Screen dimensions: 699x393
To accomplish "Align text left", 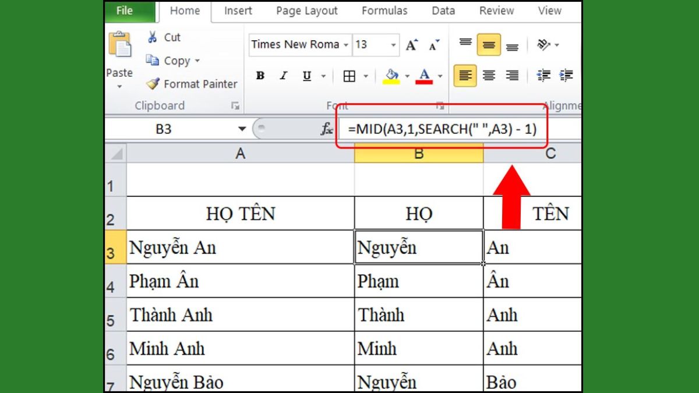I will click(465, 76).
